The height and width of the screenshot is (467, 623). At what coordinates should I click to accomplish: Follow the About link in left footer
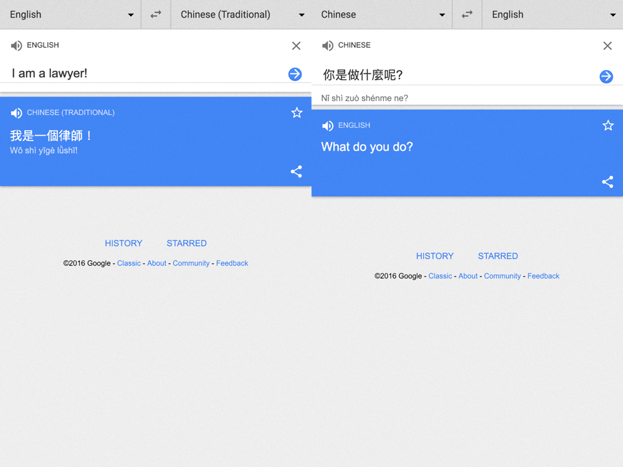tap(156, 263)
